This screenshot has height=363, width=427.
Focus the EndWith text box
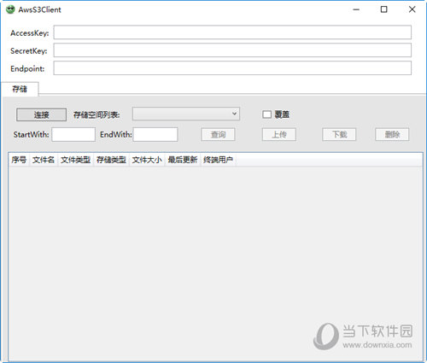pyautogui.click(x=155, y=134)
